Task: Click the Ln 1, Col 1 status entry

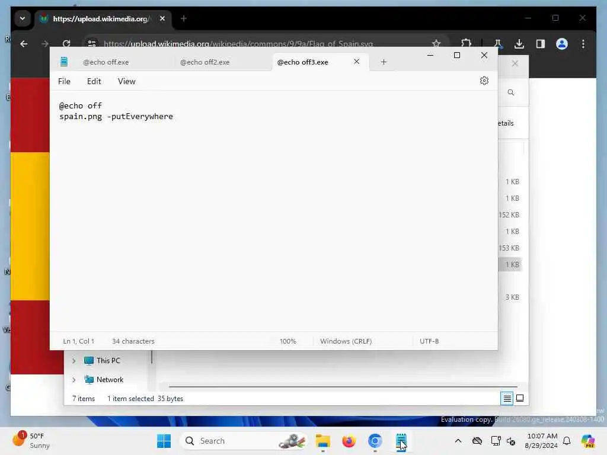Action: (x=79, y=341)
